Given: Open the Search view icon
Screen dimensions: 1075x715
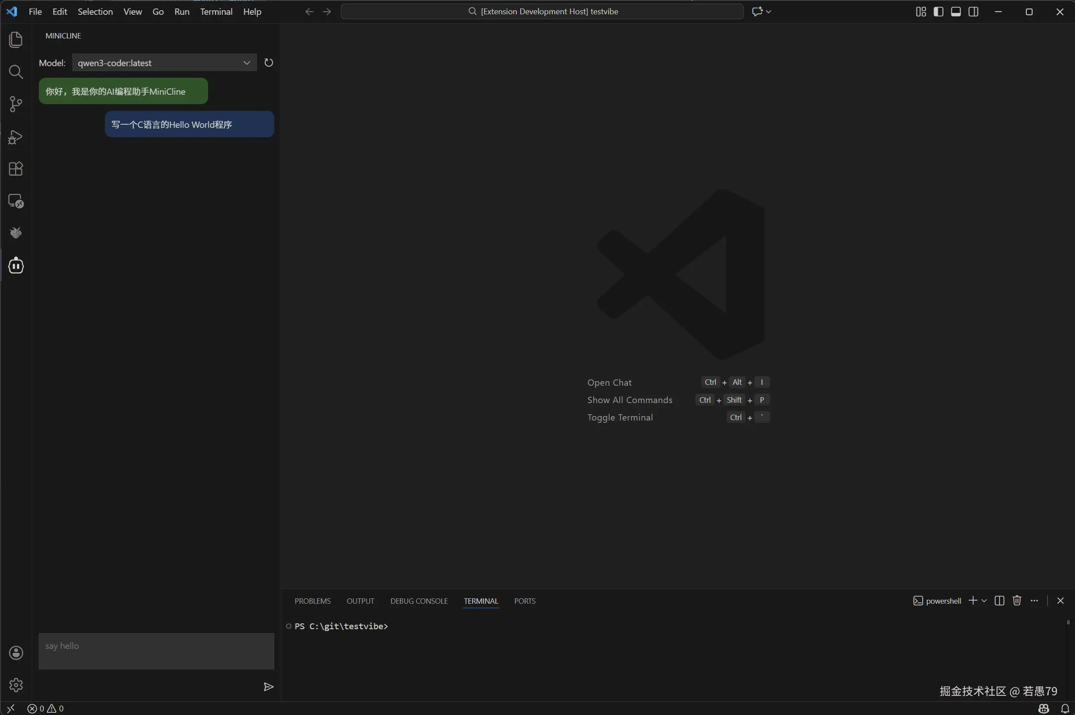Looking at the screenshot, I should point(16,71).
